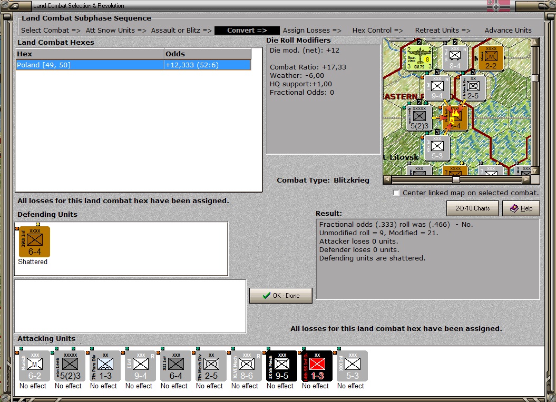
Task: Select the XII Inf 6-4 attacking unit
Action: point(176,366)
